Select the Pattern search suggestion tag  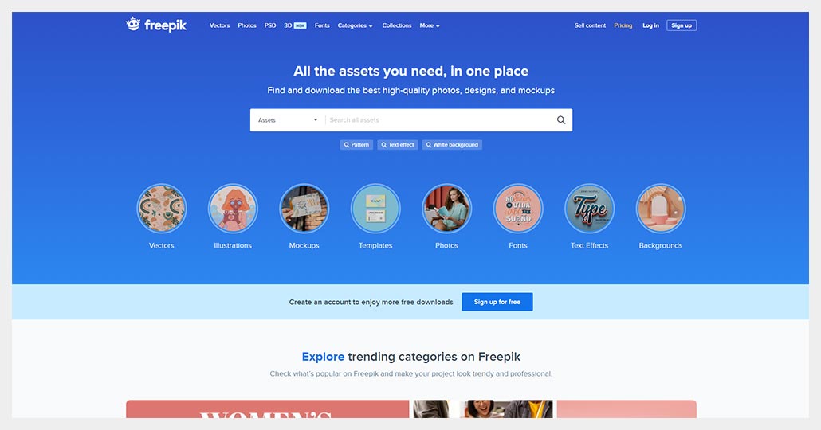point(356,144)
